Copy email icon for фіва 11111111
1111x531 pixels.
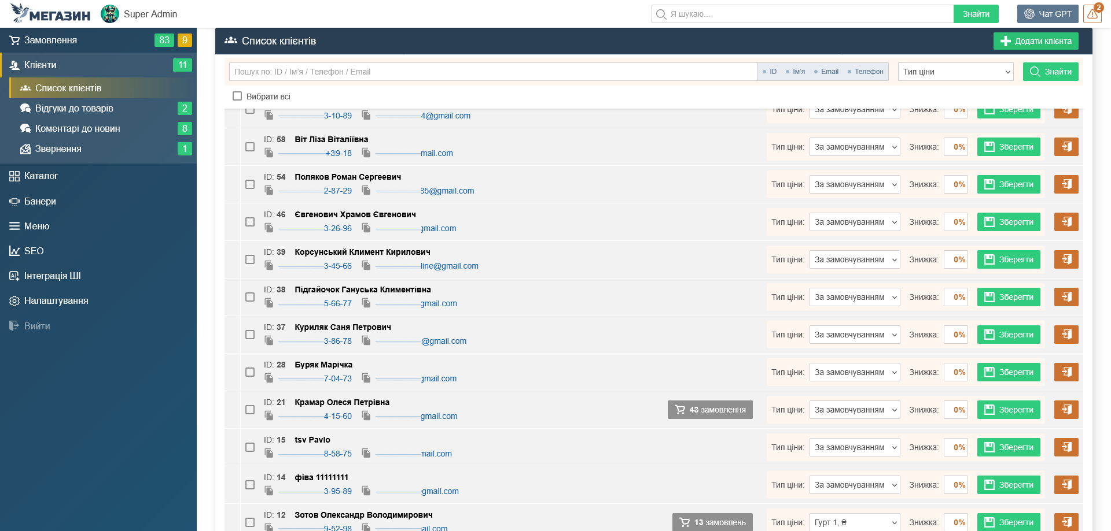coord(366,491)
